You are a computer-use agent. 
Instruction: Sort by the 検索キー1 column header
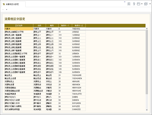pos(65,26)
